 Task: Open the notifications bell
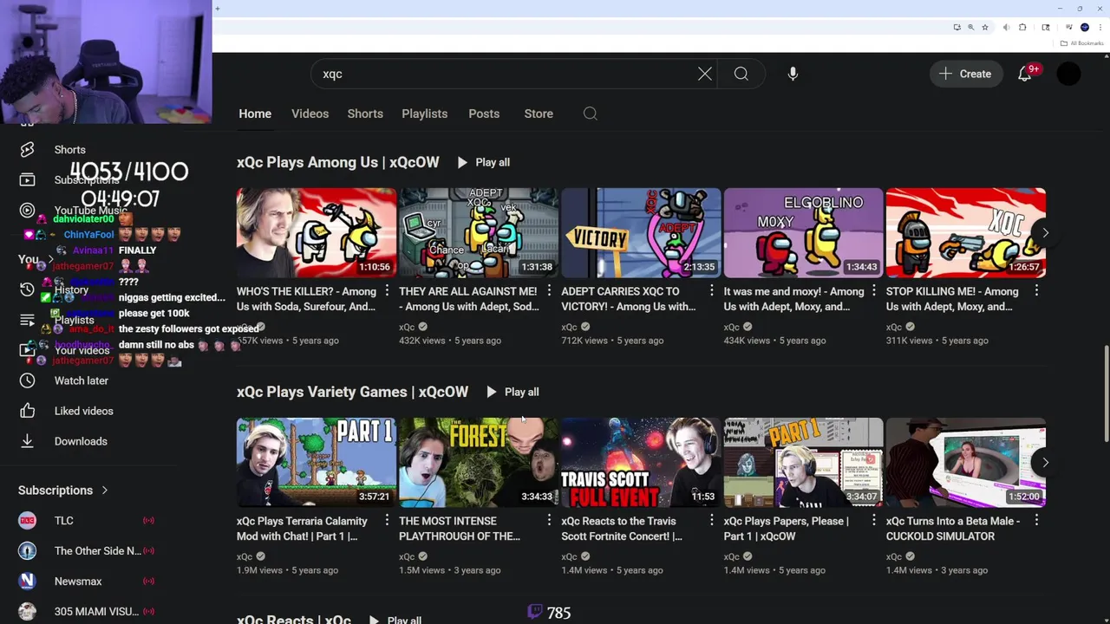click(x=1025, y=74)
